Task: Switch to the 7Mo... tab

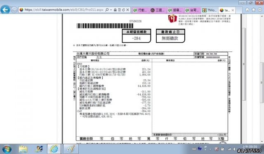Action: [x=210, y=10]
